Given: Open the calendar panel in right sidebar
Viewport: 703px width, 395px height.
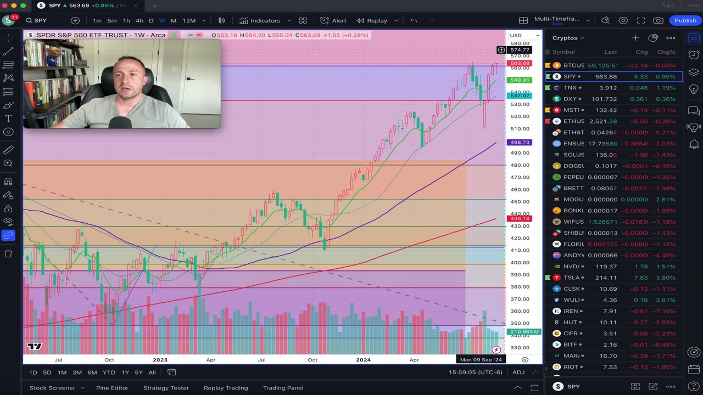Looking at the screenshot, I should click(x=694, y=369).
